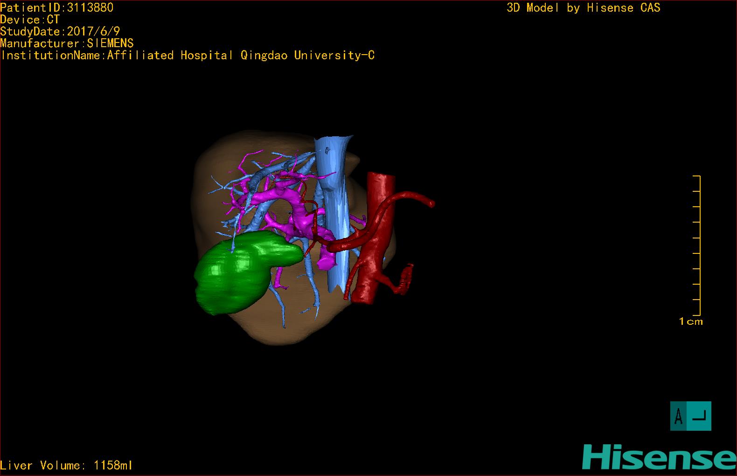Click the 1cm scale ruler
The height and width of the screenshot is (476, 737).
click(x=696, y=245)
